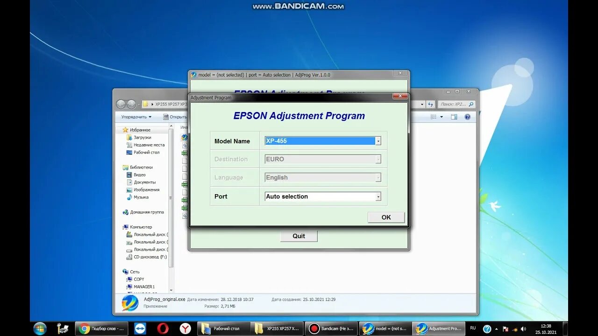Image resolution: width=598 pixels, height=336 pixels.
Task: Click the tray help question-mark icon
Action: [487, 329]
